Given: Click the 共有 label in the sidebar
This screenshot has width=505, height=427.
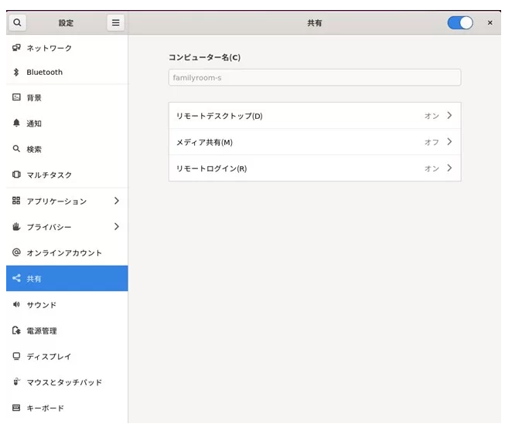Looking at the screenshot, I should [34, 279].
